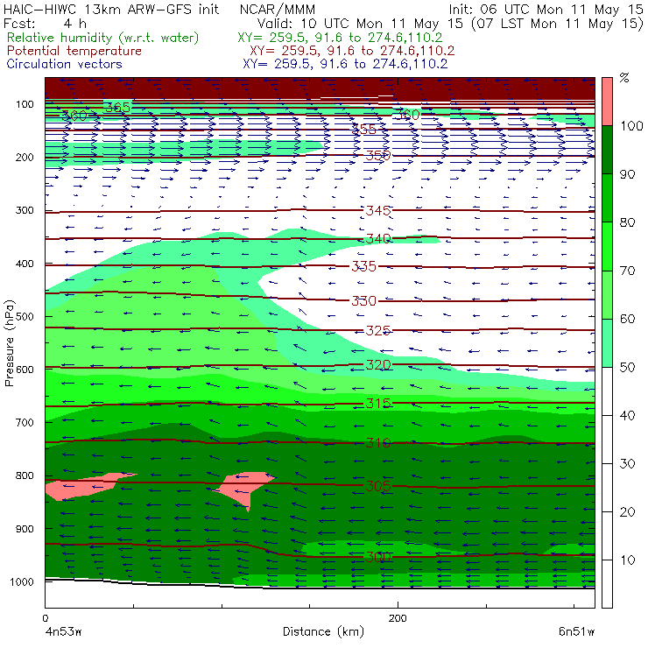Click the pressure axis '500' tick label
The width and height of the screenshot is (648, 648).
[x=25, y=317]
